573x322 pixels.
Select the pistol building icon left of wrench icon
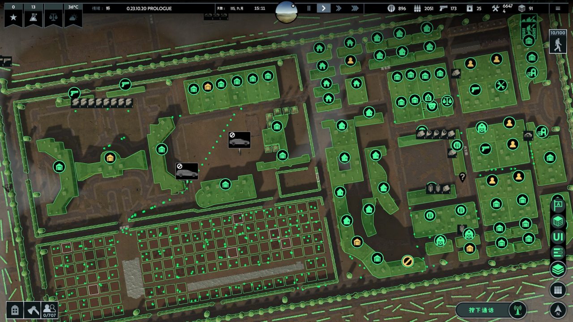[x=475, y=89]
